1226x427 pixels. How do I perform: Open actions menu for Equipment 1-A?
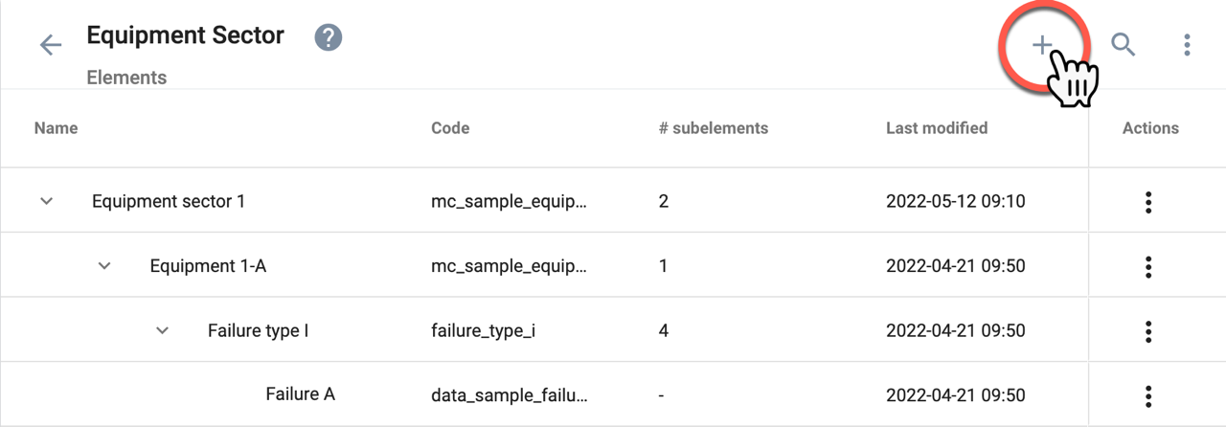[1147, 266]
